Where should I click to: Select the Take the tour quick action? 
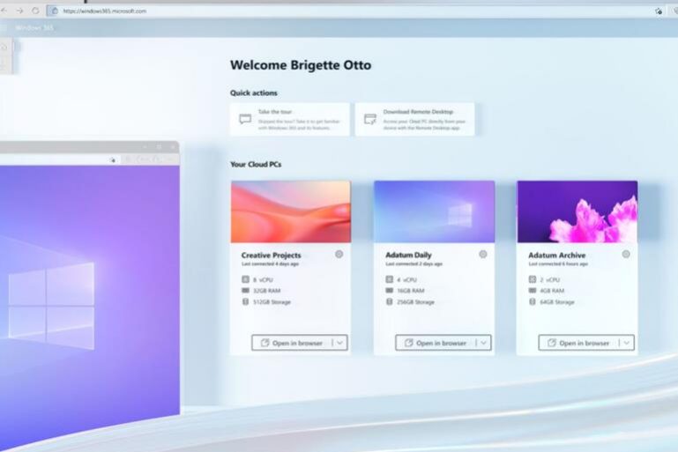tap(290, 119)
